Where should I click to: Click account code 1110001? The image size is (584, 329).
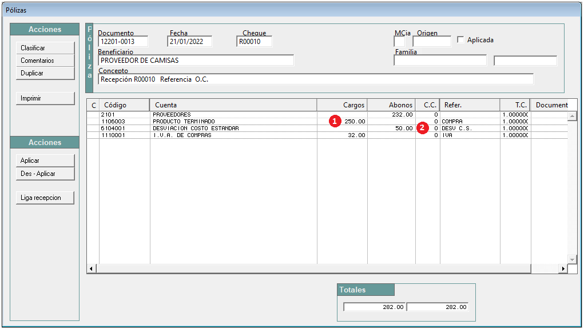coord(113,135)
